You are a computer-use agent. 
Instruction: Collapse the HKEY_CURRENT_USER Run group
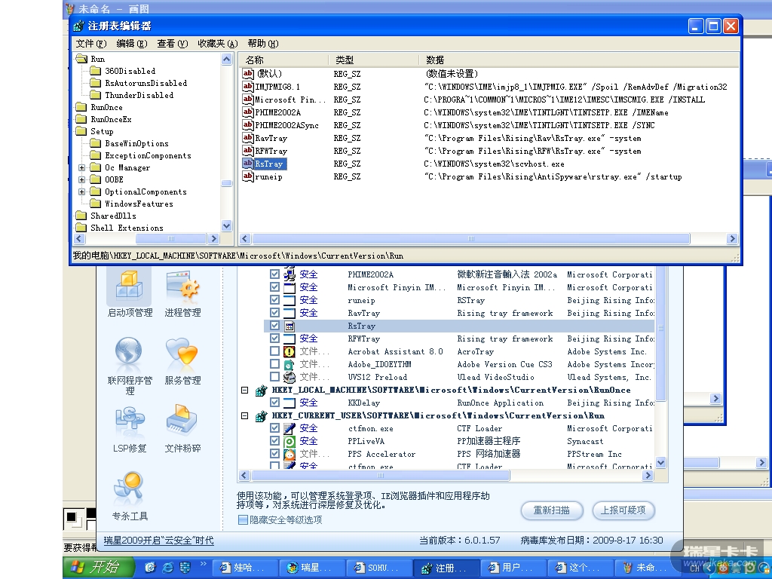244,415
